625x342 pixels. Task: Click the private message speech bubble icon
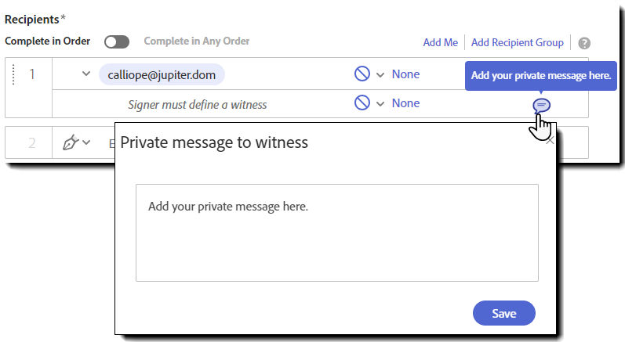[541, 106]
